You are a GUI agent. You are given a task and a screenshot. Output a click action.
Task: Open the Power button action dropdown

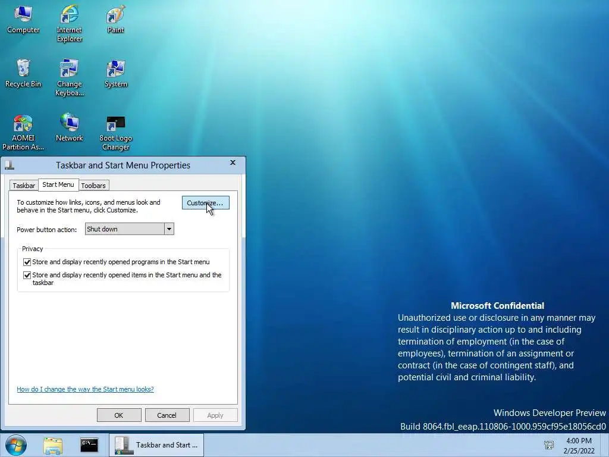point(129,229)
